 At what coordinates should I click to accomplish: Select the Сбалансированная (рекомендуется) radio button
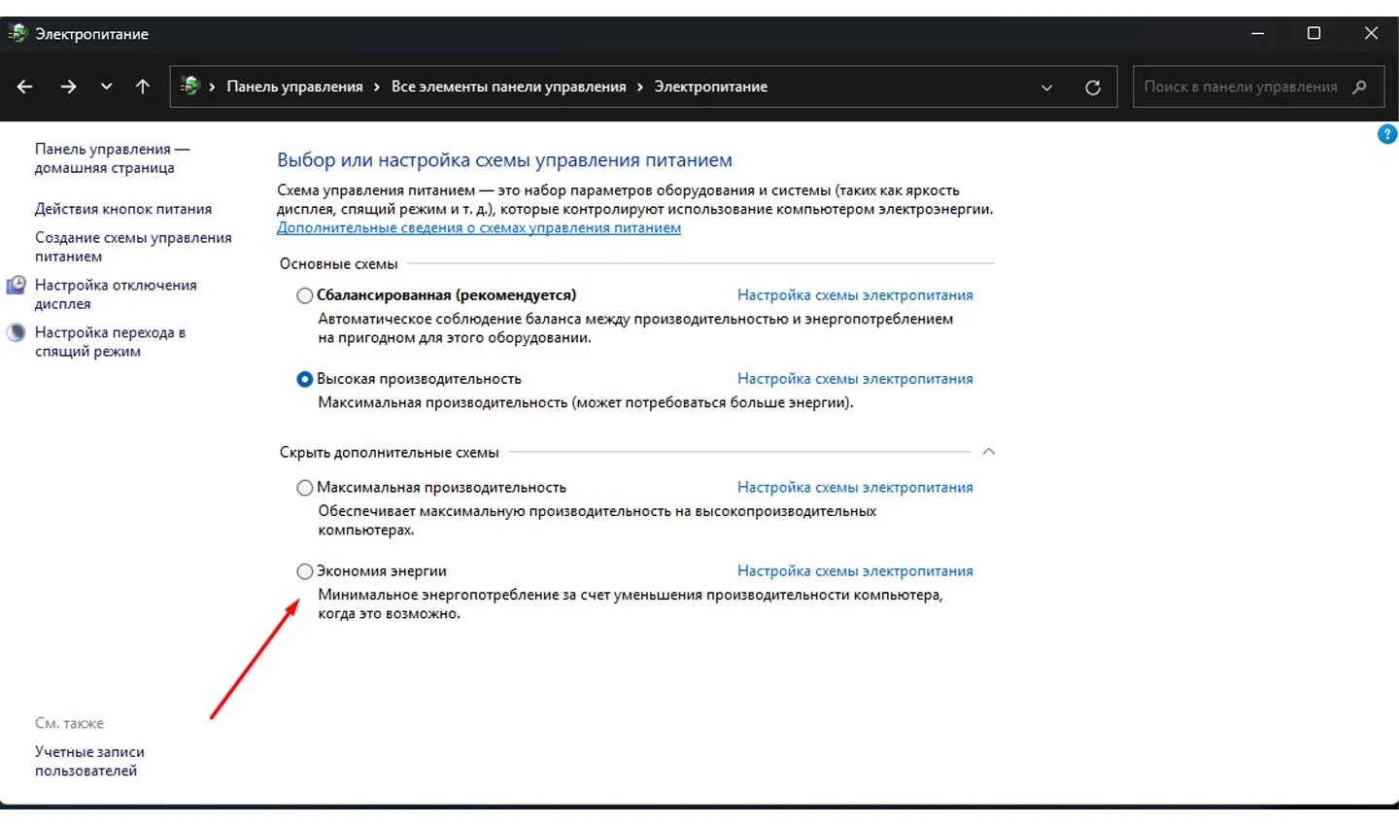coord(305,295)
